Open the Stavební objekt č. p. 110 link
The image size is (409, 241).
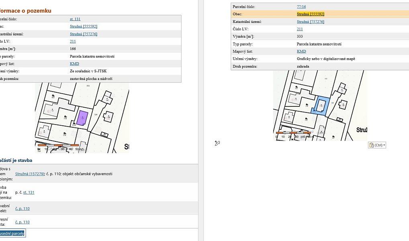22,208
